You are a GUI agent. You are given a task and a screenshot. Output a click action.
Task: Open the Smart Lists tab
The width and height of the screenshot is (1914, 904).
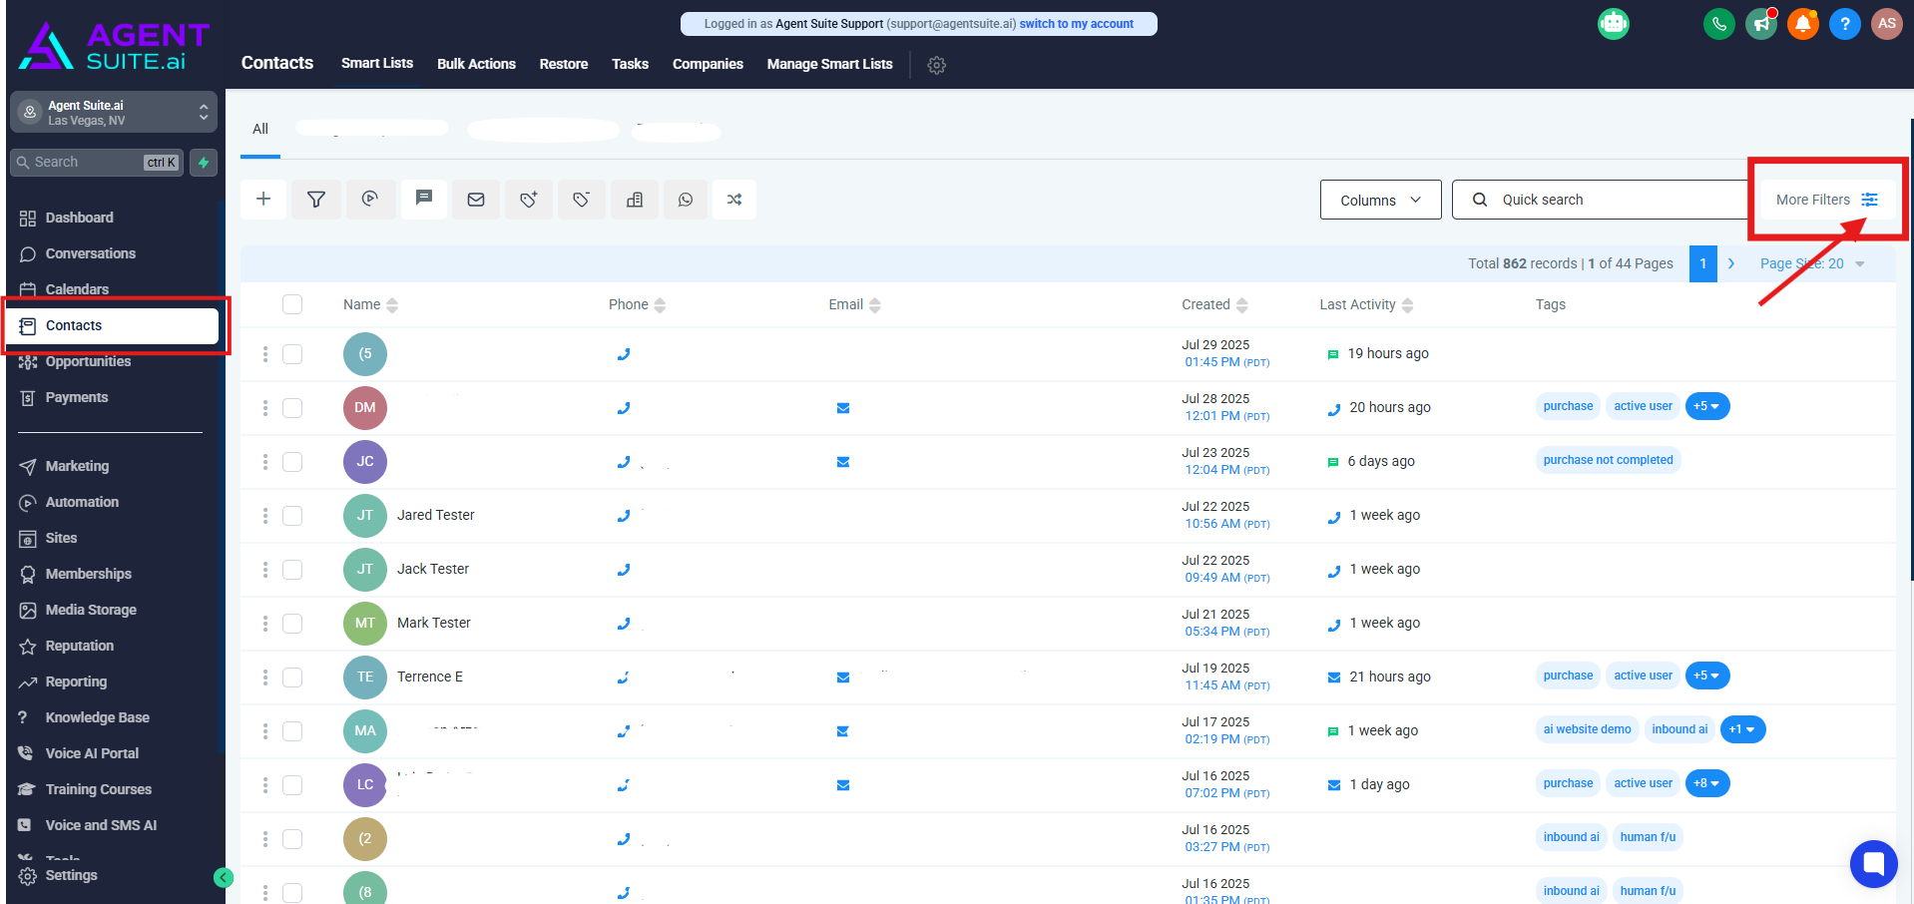pos(376,64)
